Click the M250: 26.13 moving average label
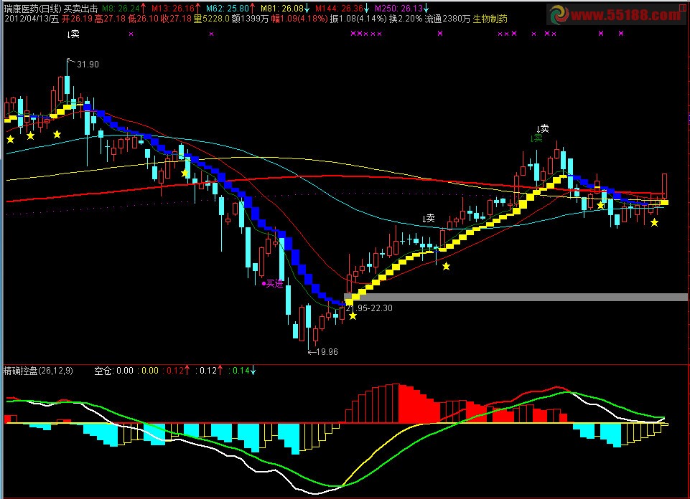This screenshot has width=690, height=499. [398, 8]
